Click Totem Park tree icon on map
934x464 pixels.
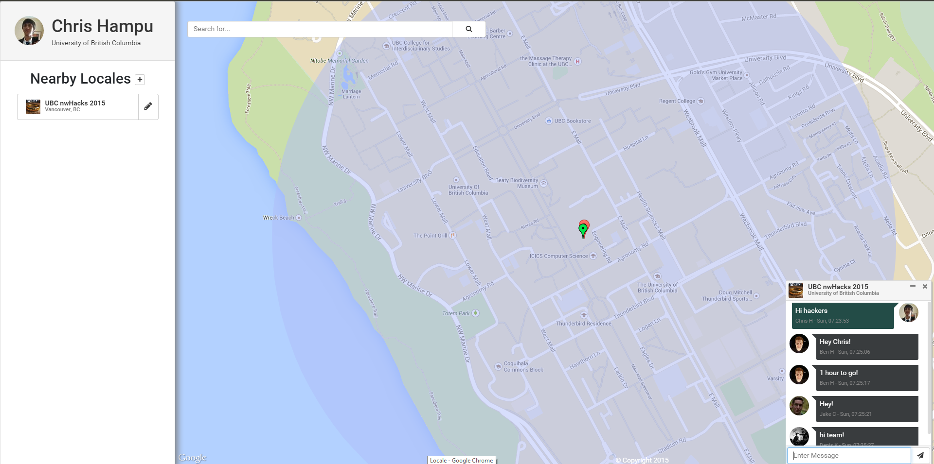pos(476,313)
